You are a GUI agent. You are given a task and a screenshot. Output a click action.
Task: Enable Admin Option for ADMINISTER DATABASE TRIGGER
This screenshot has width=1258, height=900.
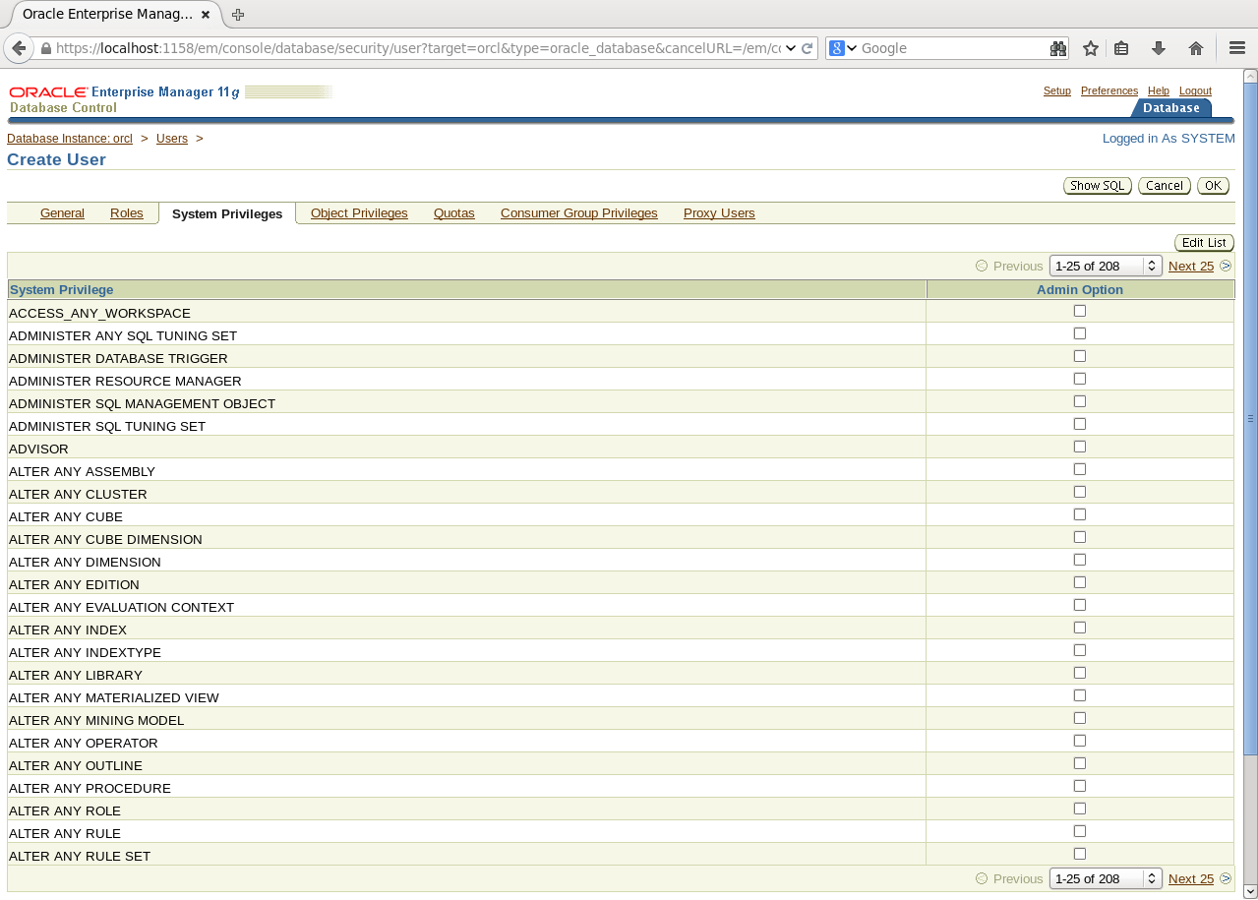[1080, 356]
